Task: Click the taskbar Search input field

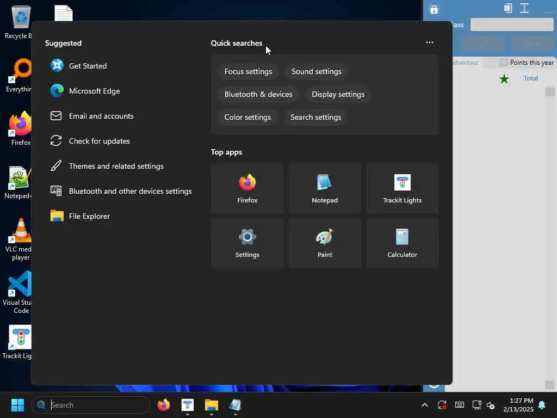Action: coord(91,405)
